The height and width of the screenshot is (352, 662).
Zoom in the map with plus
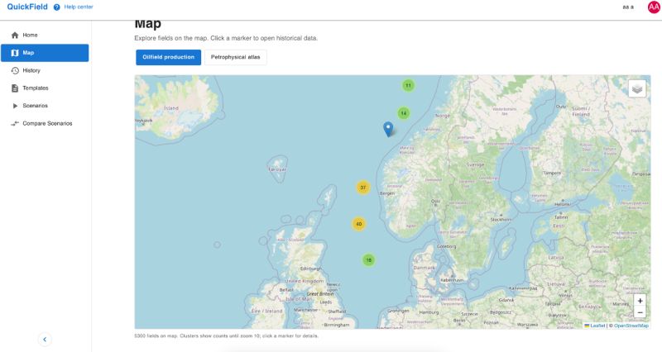(x=640, y=301)
